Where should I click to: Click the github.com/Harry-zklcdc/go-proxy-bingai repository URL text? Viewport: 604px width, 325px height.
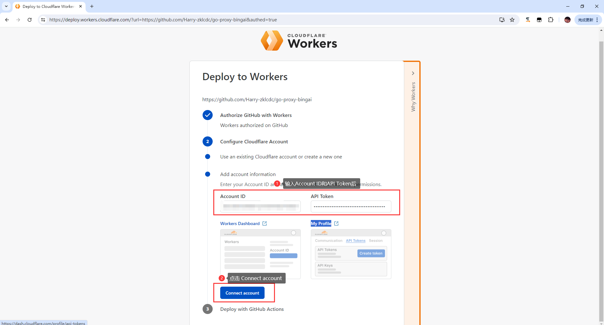pos(257,100)
